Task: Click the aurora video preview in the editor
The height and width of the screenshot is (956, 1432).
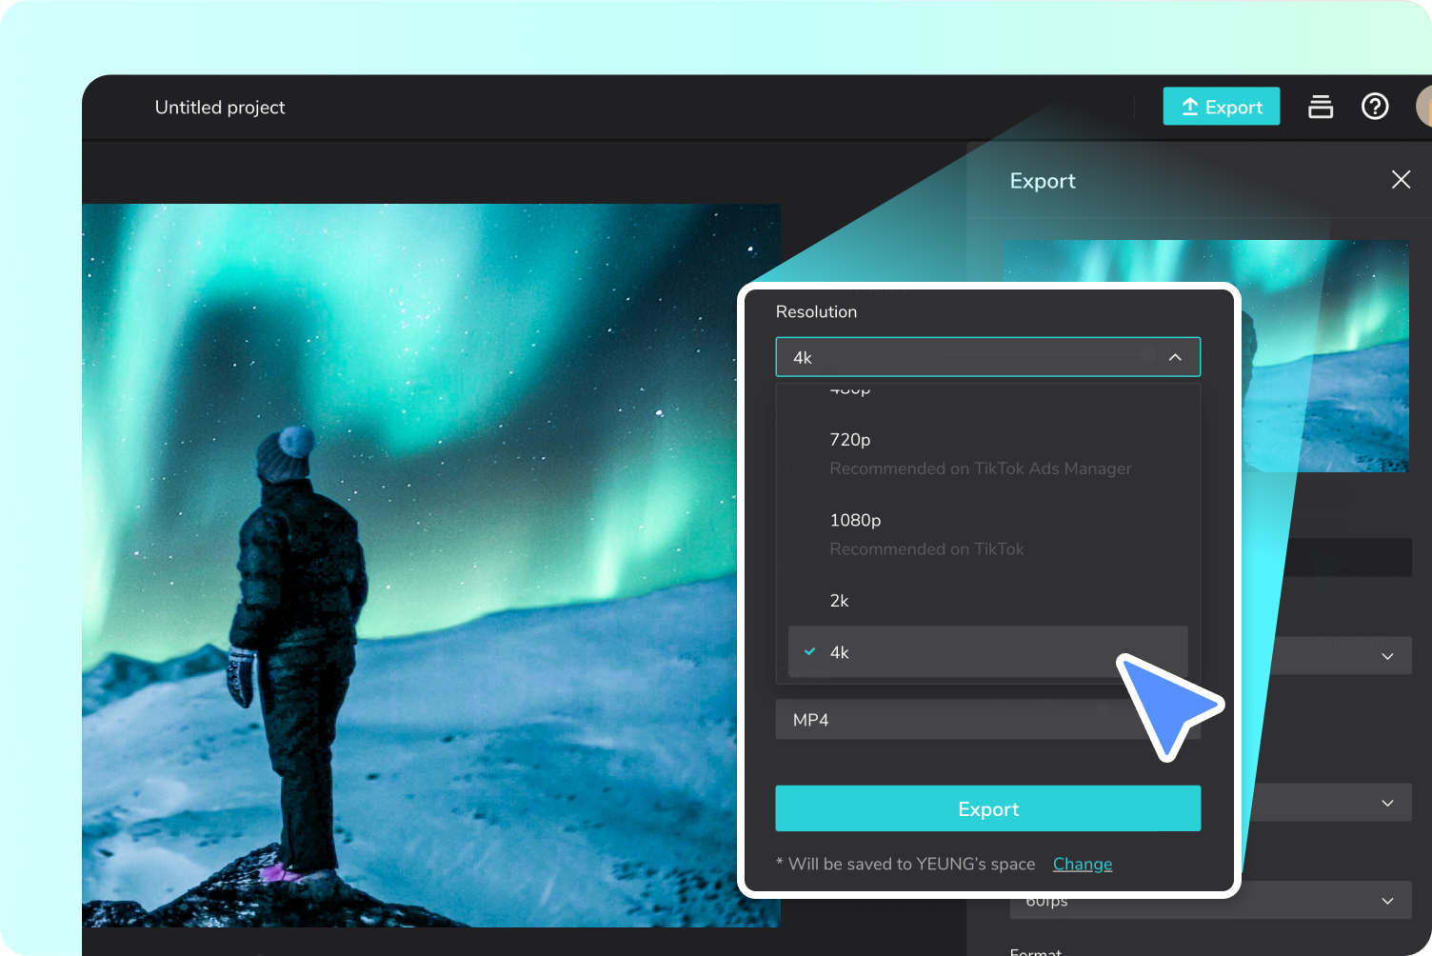Action: pos(431,566)
